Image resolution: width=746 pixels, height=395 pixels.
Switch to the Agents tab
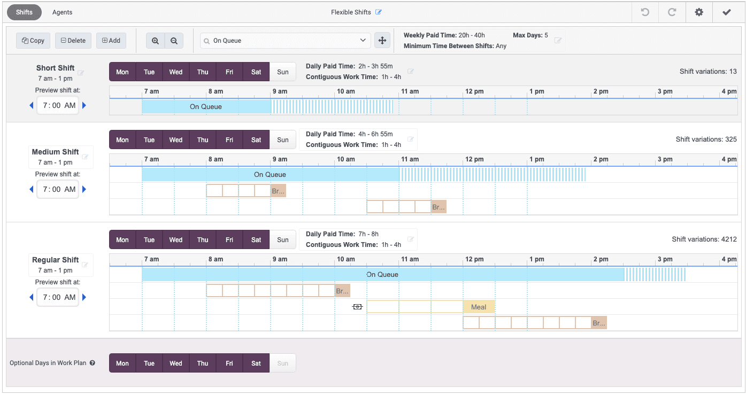pyautogui.click(x=62, y=12)
